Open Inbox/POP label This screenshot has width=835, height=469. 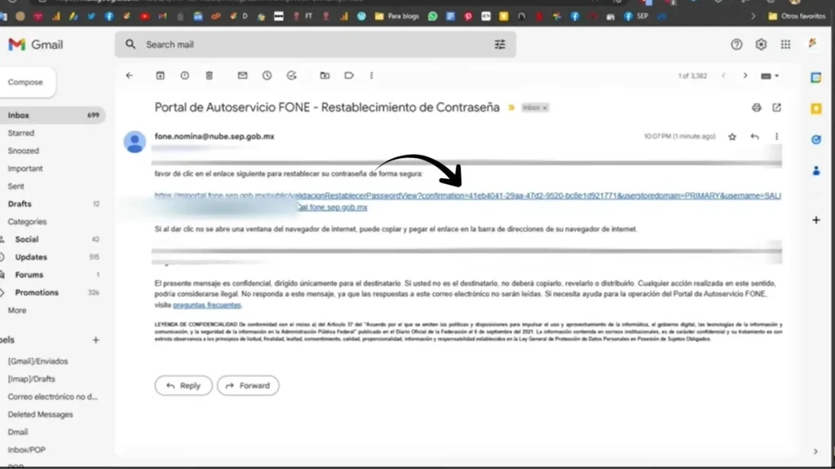(27, 449)
